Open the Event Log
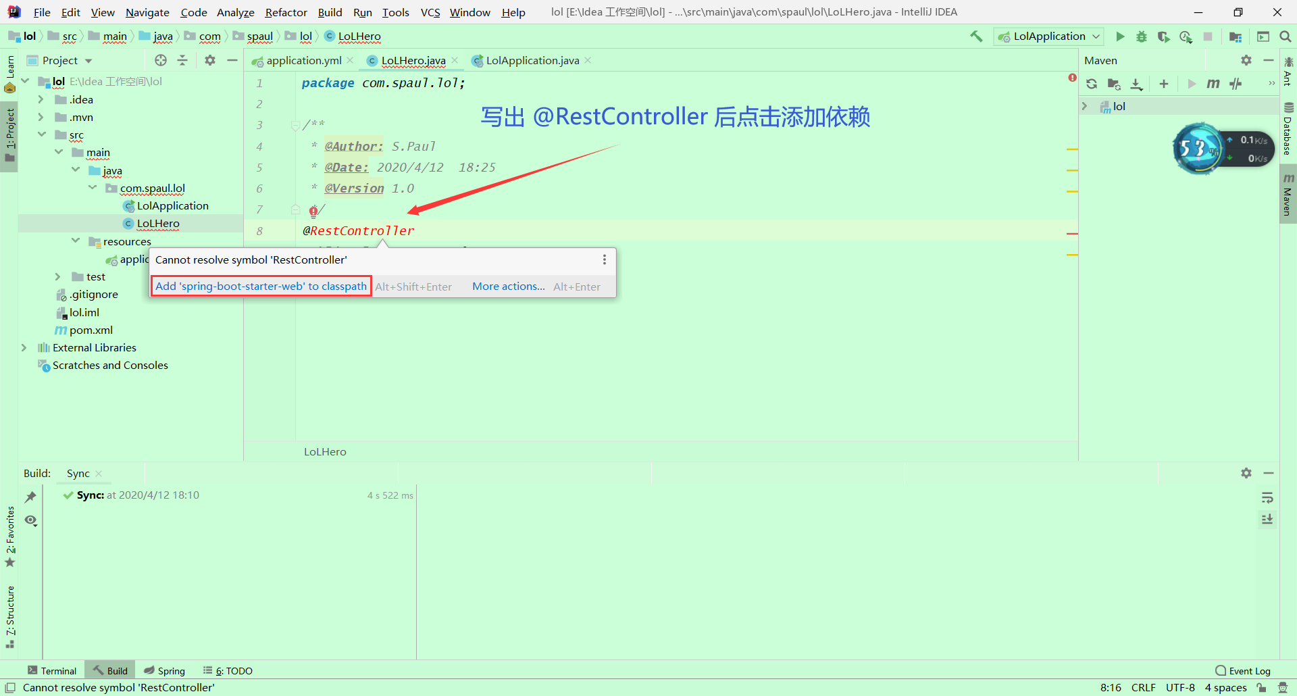The height and width of the screenshot is (696, 1297). [1243, 670]
